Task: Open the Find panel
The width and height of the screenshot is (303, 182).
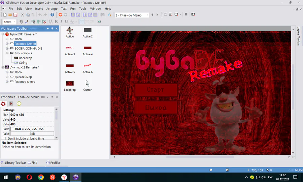Action: pos(32,163)
